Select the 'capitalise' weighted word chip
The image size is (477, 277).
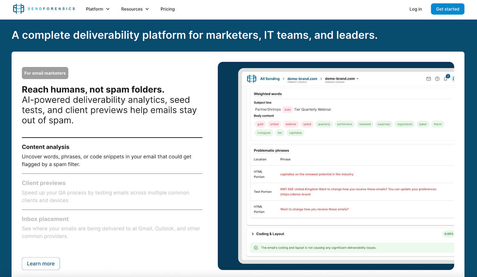pyautogui.click(x=295, y=133)
